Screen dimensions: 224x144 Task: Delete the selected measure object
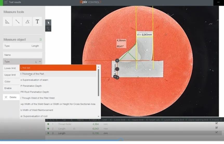coord(11,97)
